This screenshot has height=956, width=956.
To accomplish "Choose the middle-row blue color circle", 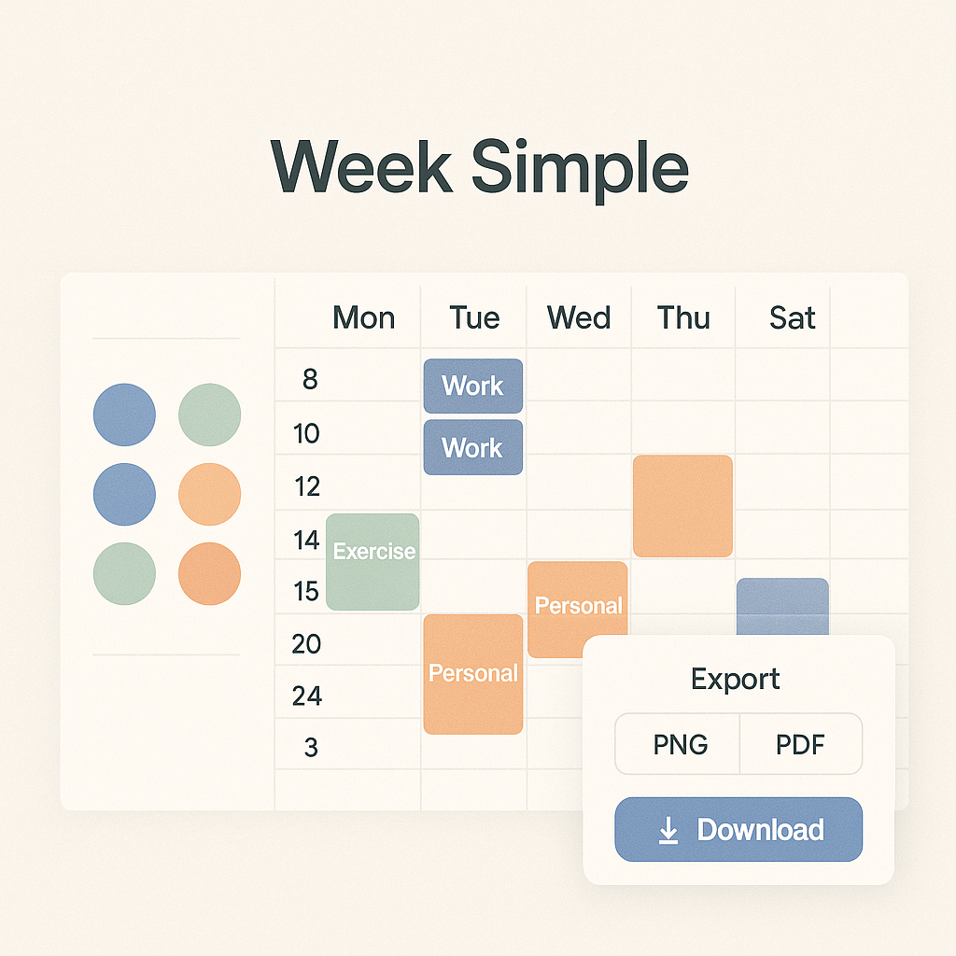I will pos(124,495).
